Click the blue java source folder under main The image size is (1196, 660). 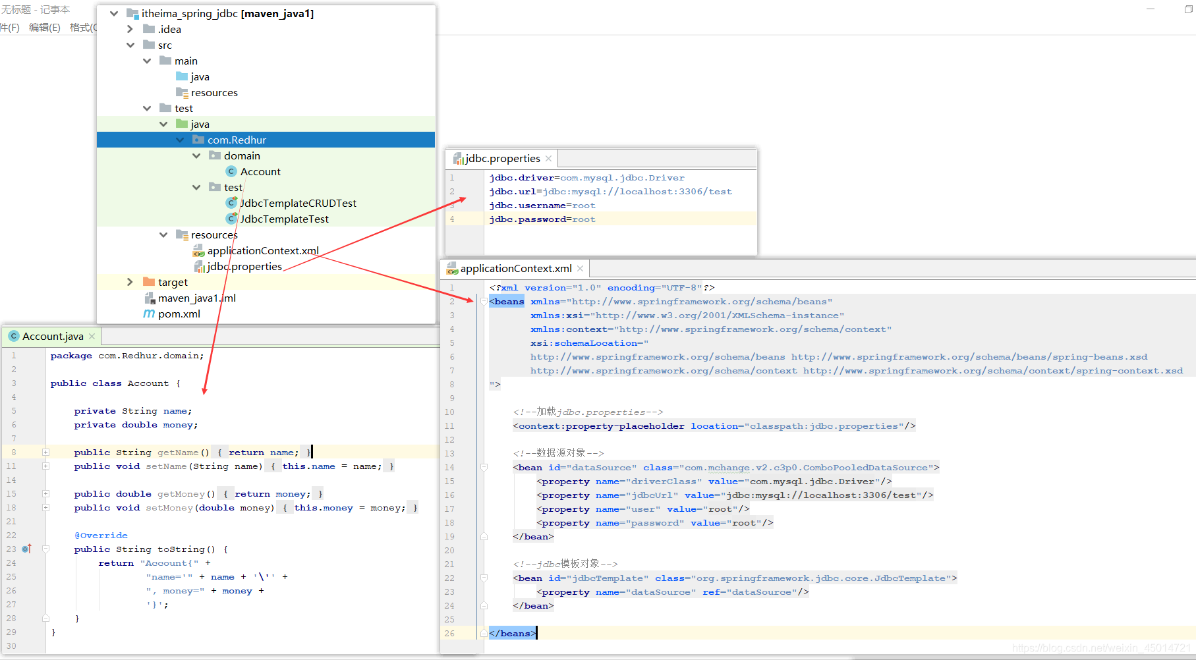[x=182, y=76]
